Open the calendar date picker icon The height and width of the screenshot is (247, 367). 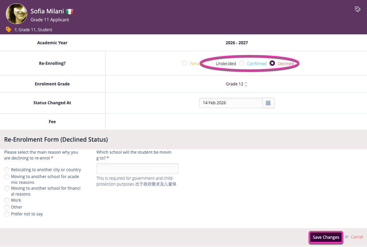(268, 103)
